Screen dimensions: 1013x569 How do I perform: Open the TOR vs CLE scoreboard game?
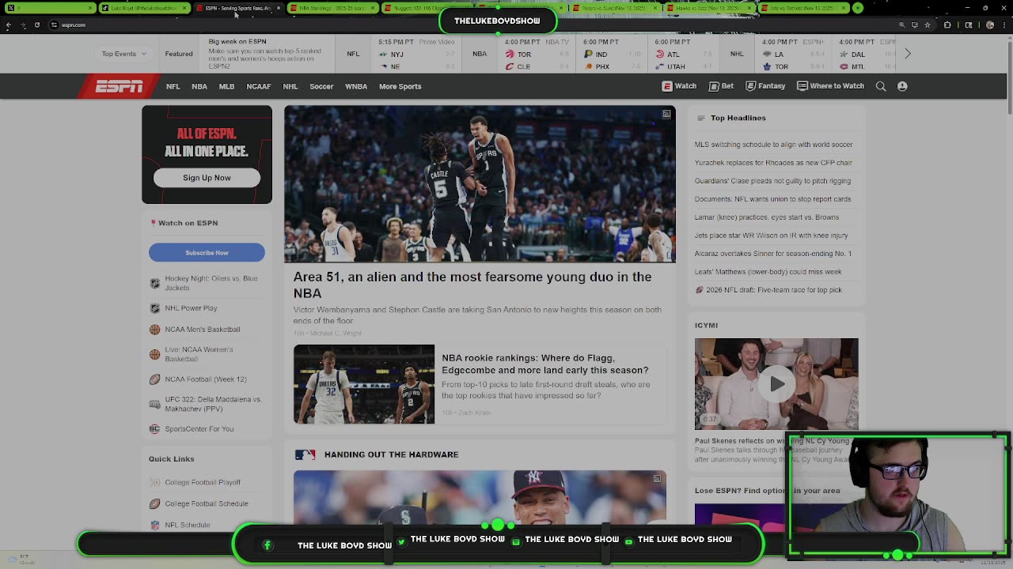[x=537, y=54]
